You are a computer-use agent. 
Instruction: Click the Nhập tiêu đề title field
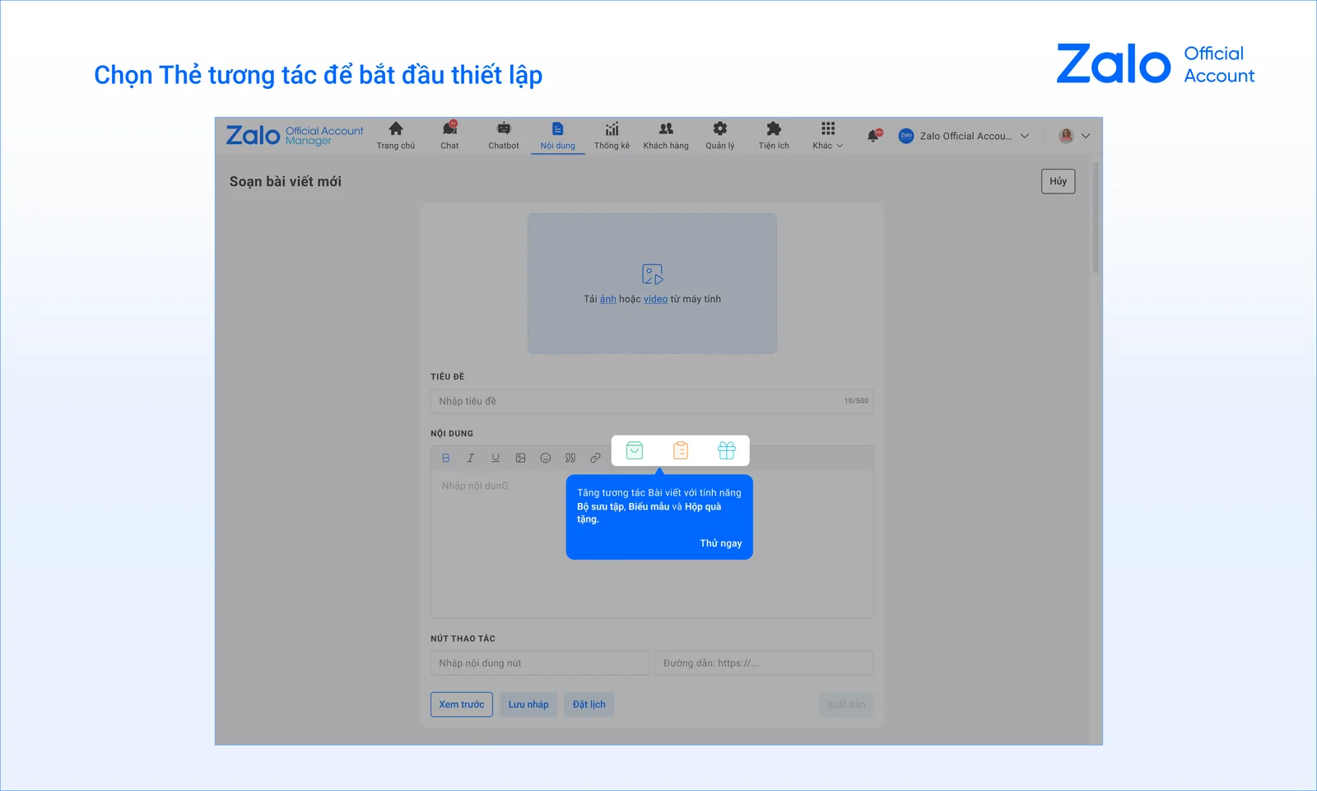point(652,401)
